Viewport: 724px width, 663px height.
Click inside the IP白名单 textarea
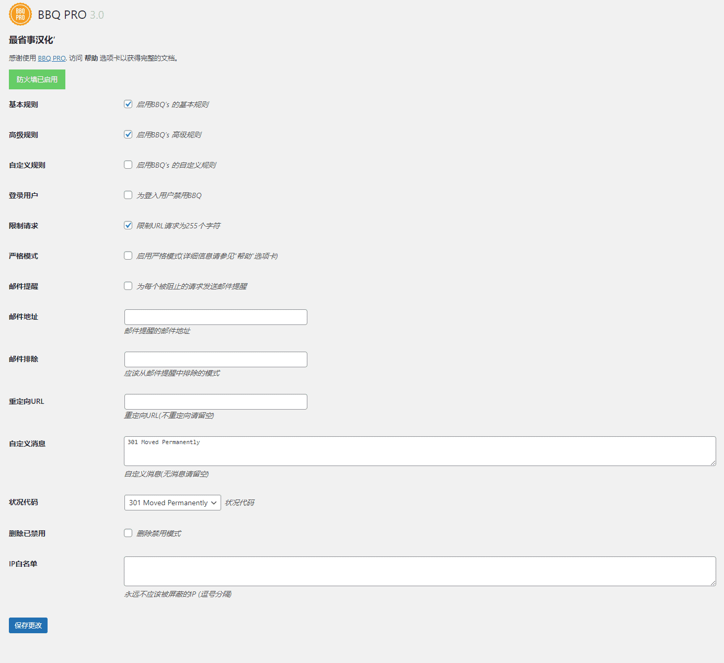point(420,571)
